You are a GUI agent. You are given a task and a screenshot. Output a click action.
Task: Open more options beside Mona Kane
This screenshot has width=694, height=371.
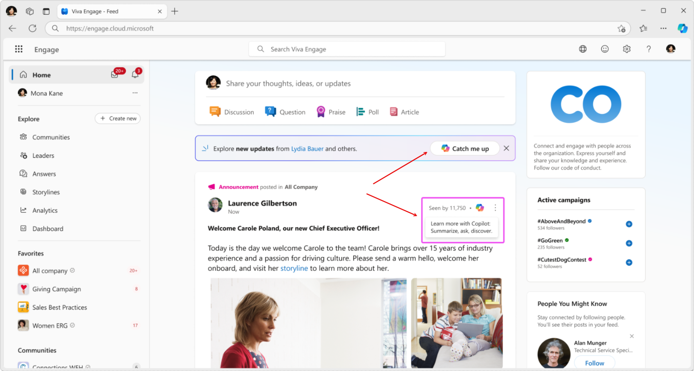(x=135, y=93)
